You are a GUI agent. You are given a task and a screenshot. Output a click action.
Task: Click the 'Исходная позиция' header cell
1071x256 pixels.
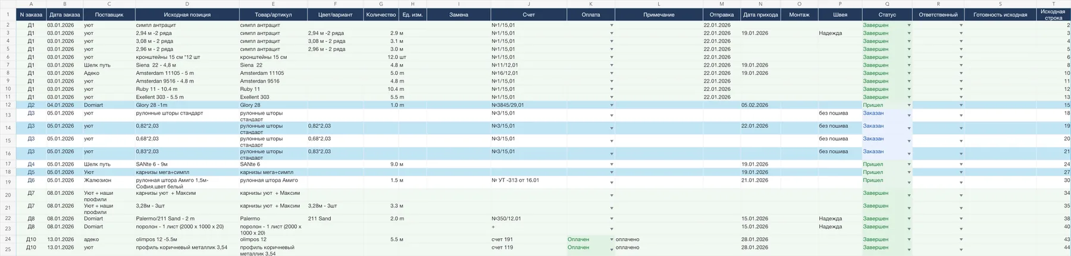click(x=187, y=14)
